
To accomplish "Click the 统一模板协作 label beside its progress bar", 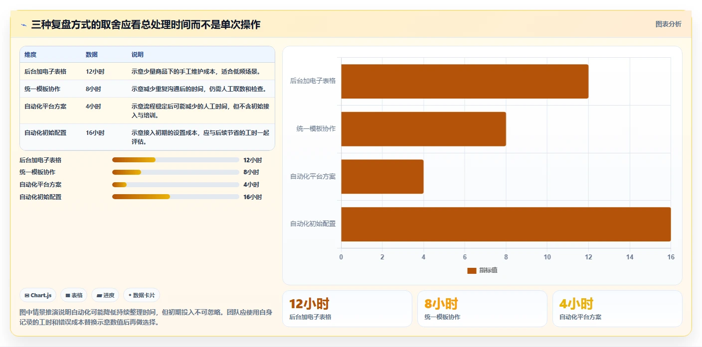I will coord(37,172).
